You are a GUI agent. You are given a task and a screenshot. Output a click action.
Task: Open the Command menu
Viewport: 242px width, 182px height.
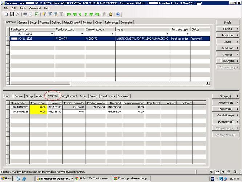coord(35,8)
